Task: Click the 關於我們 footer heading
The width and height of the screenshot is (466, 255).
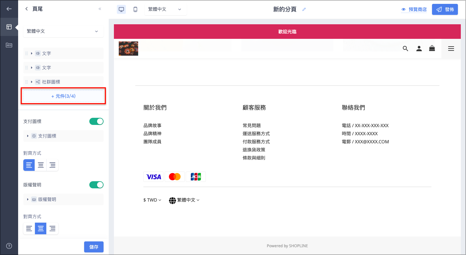Action: pyautogui.click(x=155, y=108)
